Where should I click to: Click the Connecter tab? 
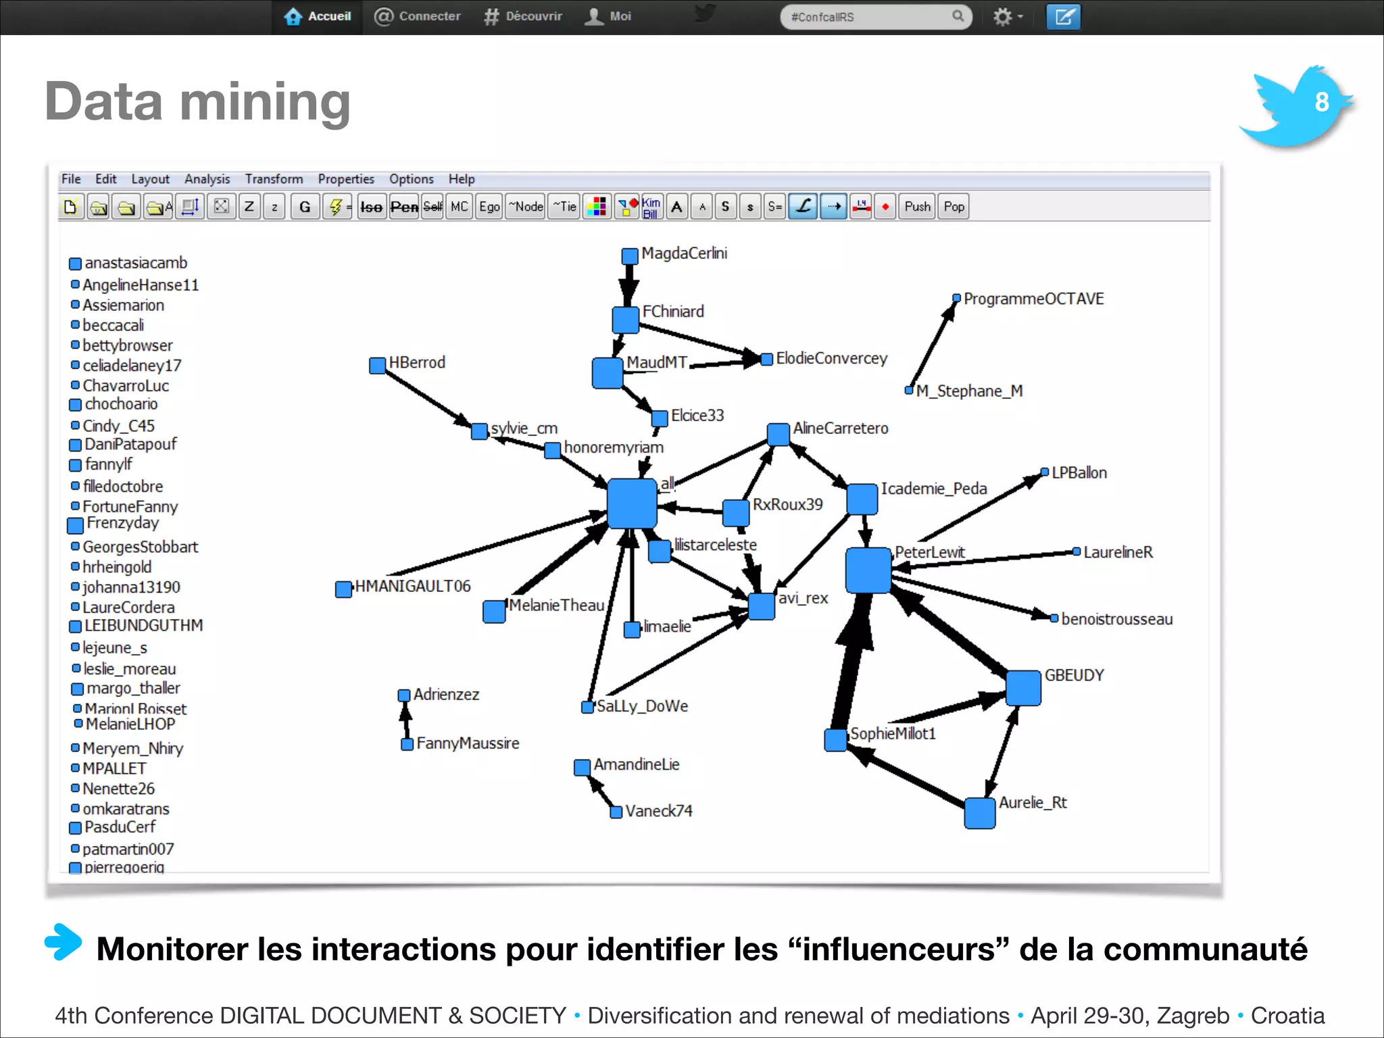[418, 16]
